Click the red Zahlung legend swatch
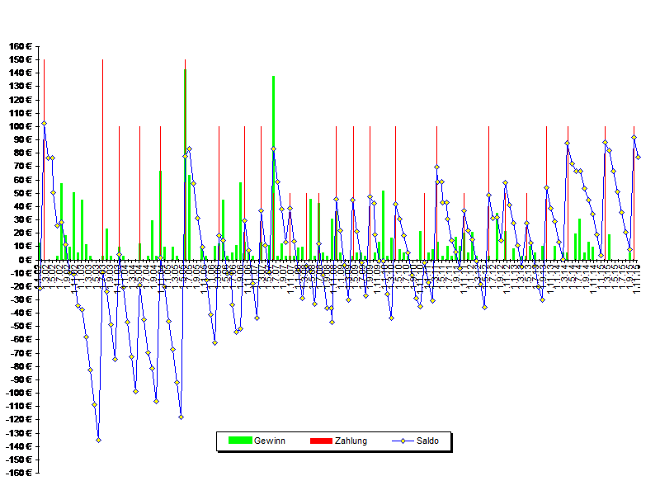 click(321, 441)
